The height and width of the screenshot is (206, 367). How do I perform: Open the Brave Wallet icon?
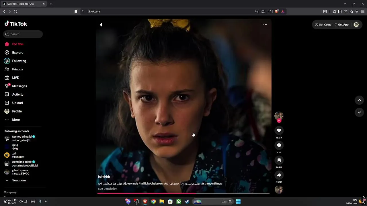[345, 11]
